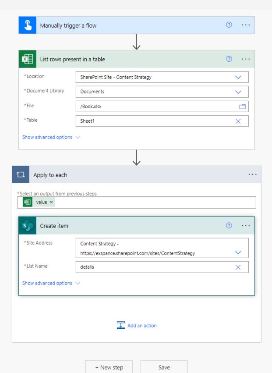Click the Select an output input box
This screenshot has height=373, width=272.
tap(137, 202)
